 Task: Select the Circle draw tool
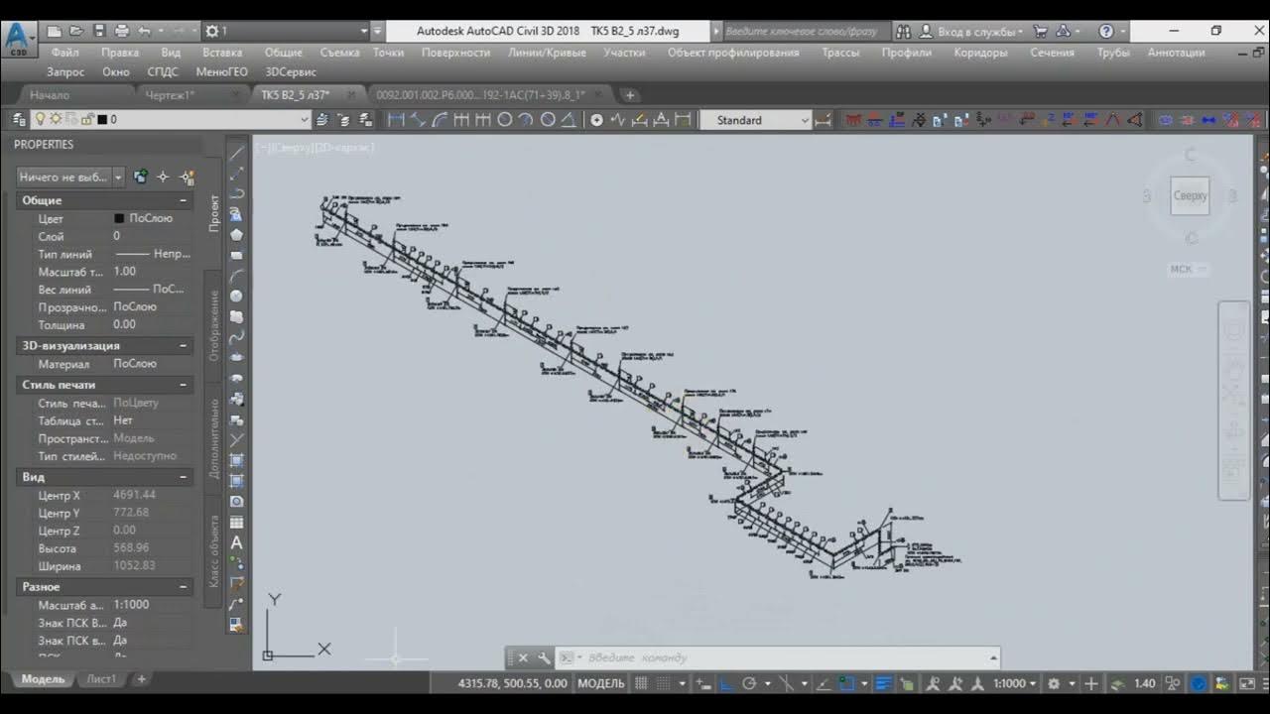click(x=237, y=297)
